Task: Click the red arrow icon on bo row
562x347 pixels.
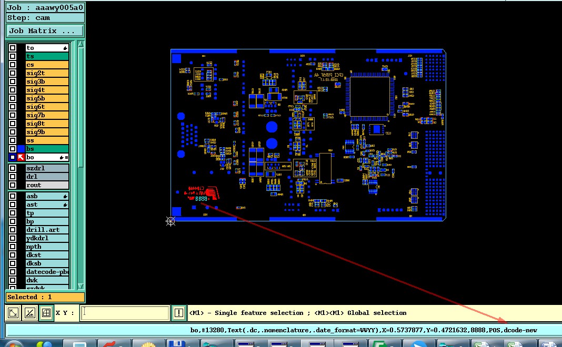Action: point(21,157)
